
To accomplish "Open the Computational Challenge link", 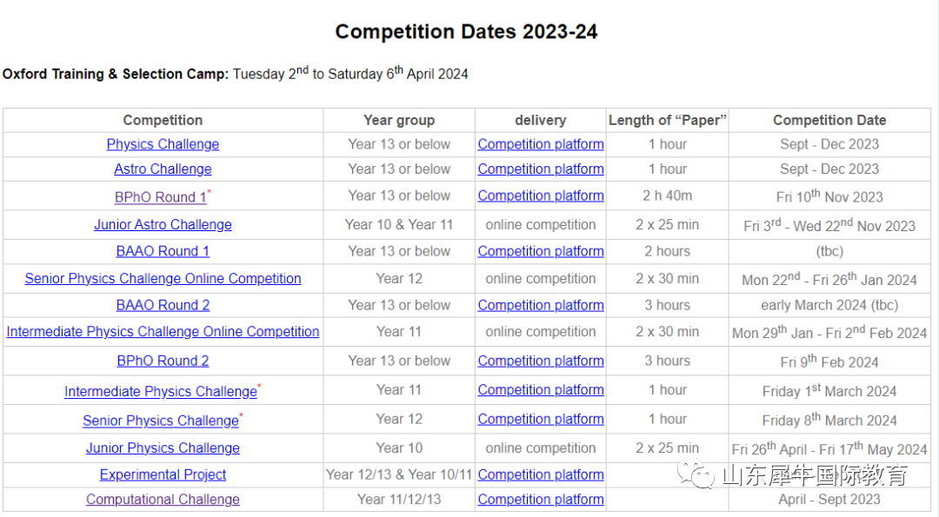I will tap(163, 499).
